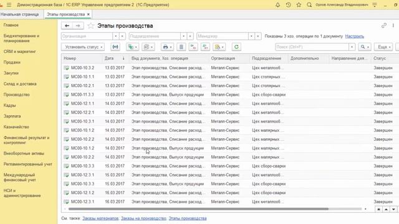Move list down one row arrow

pyautogui.click(x=393, y=209)
